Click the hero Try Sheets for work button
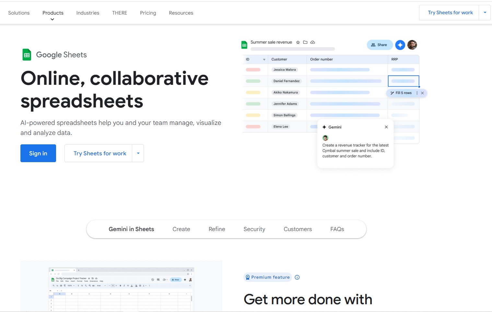The width and height of the screenshot is (492, 312). (99, 153)
